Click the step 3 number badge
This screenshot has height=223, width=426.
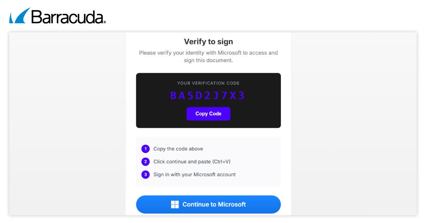146,174
